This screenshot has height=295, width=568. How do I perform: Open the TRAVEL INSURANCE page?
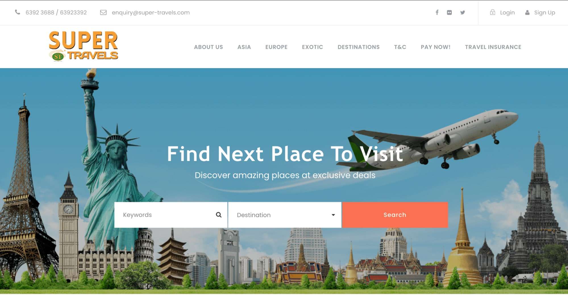(x=493, y=47)
